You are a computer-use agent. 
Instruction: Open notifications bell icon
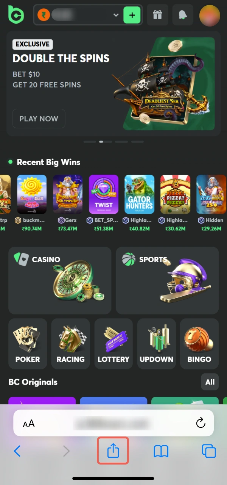point(183,15)
